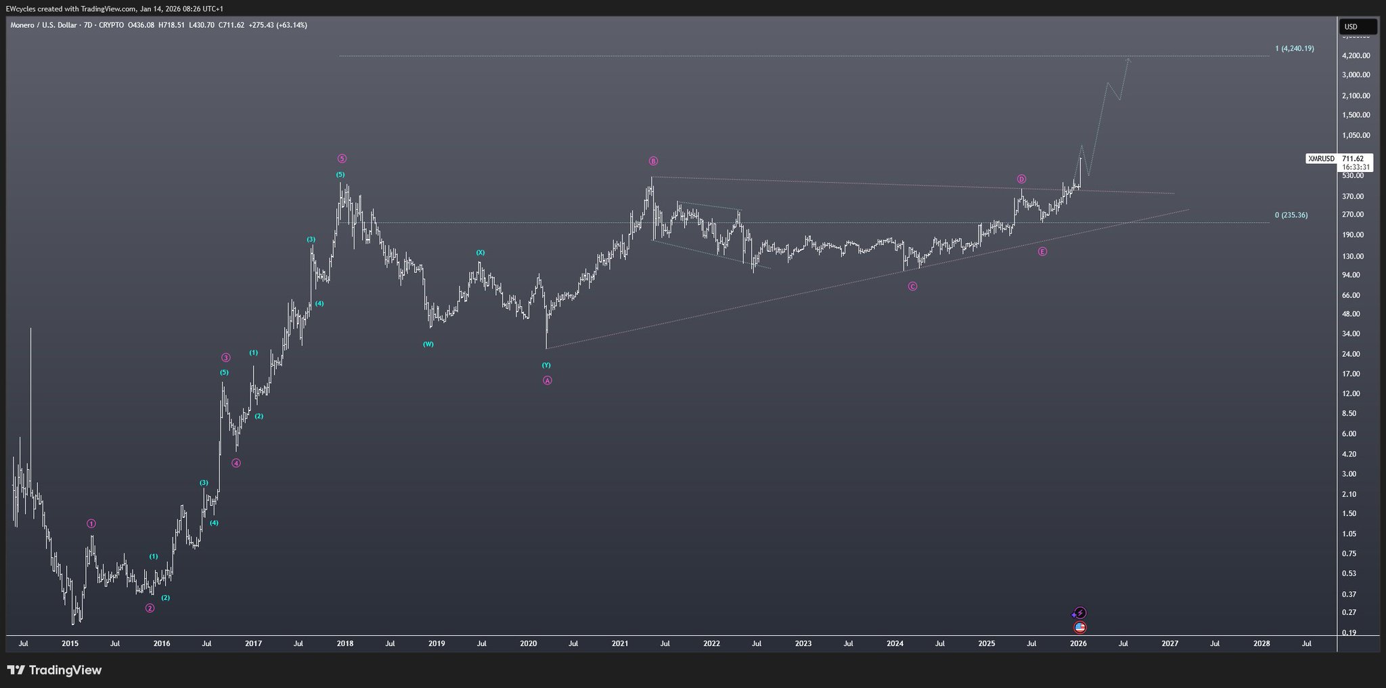Click the "4,200.00" price axis label

coord(1356,56)
